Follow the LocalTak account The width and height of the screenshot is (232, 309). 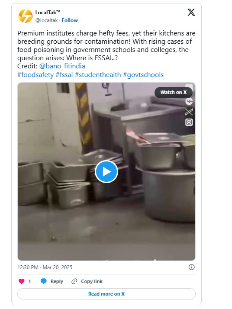point(70,20)
